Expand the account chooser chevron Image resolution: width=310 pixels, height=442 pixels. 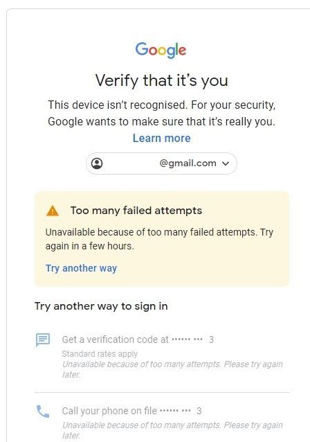[226, 163]
